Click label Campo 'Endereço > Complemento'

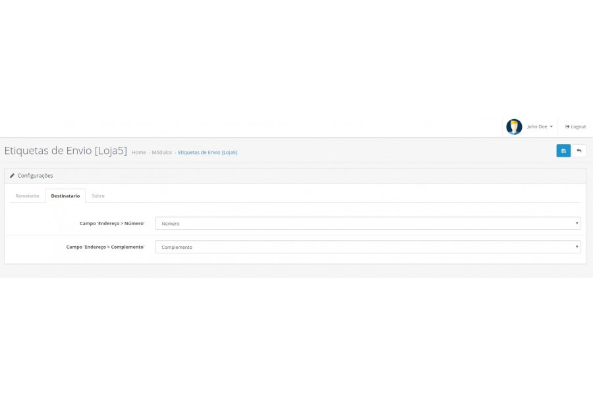[x=105, y=247]
